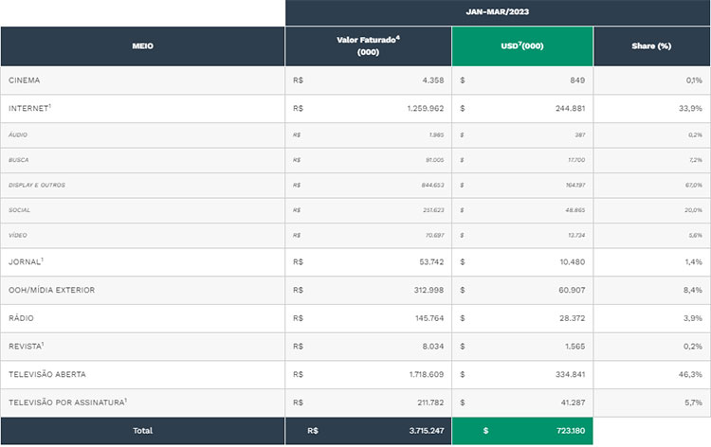Select the JORNAL USD value 10.480
The image size is (711, 447).
(x=573, y=261)
